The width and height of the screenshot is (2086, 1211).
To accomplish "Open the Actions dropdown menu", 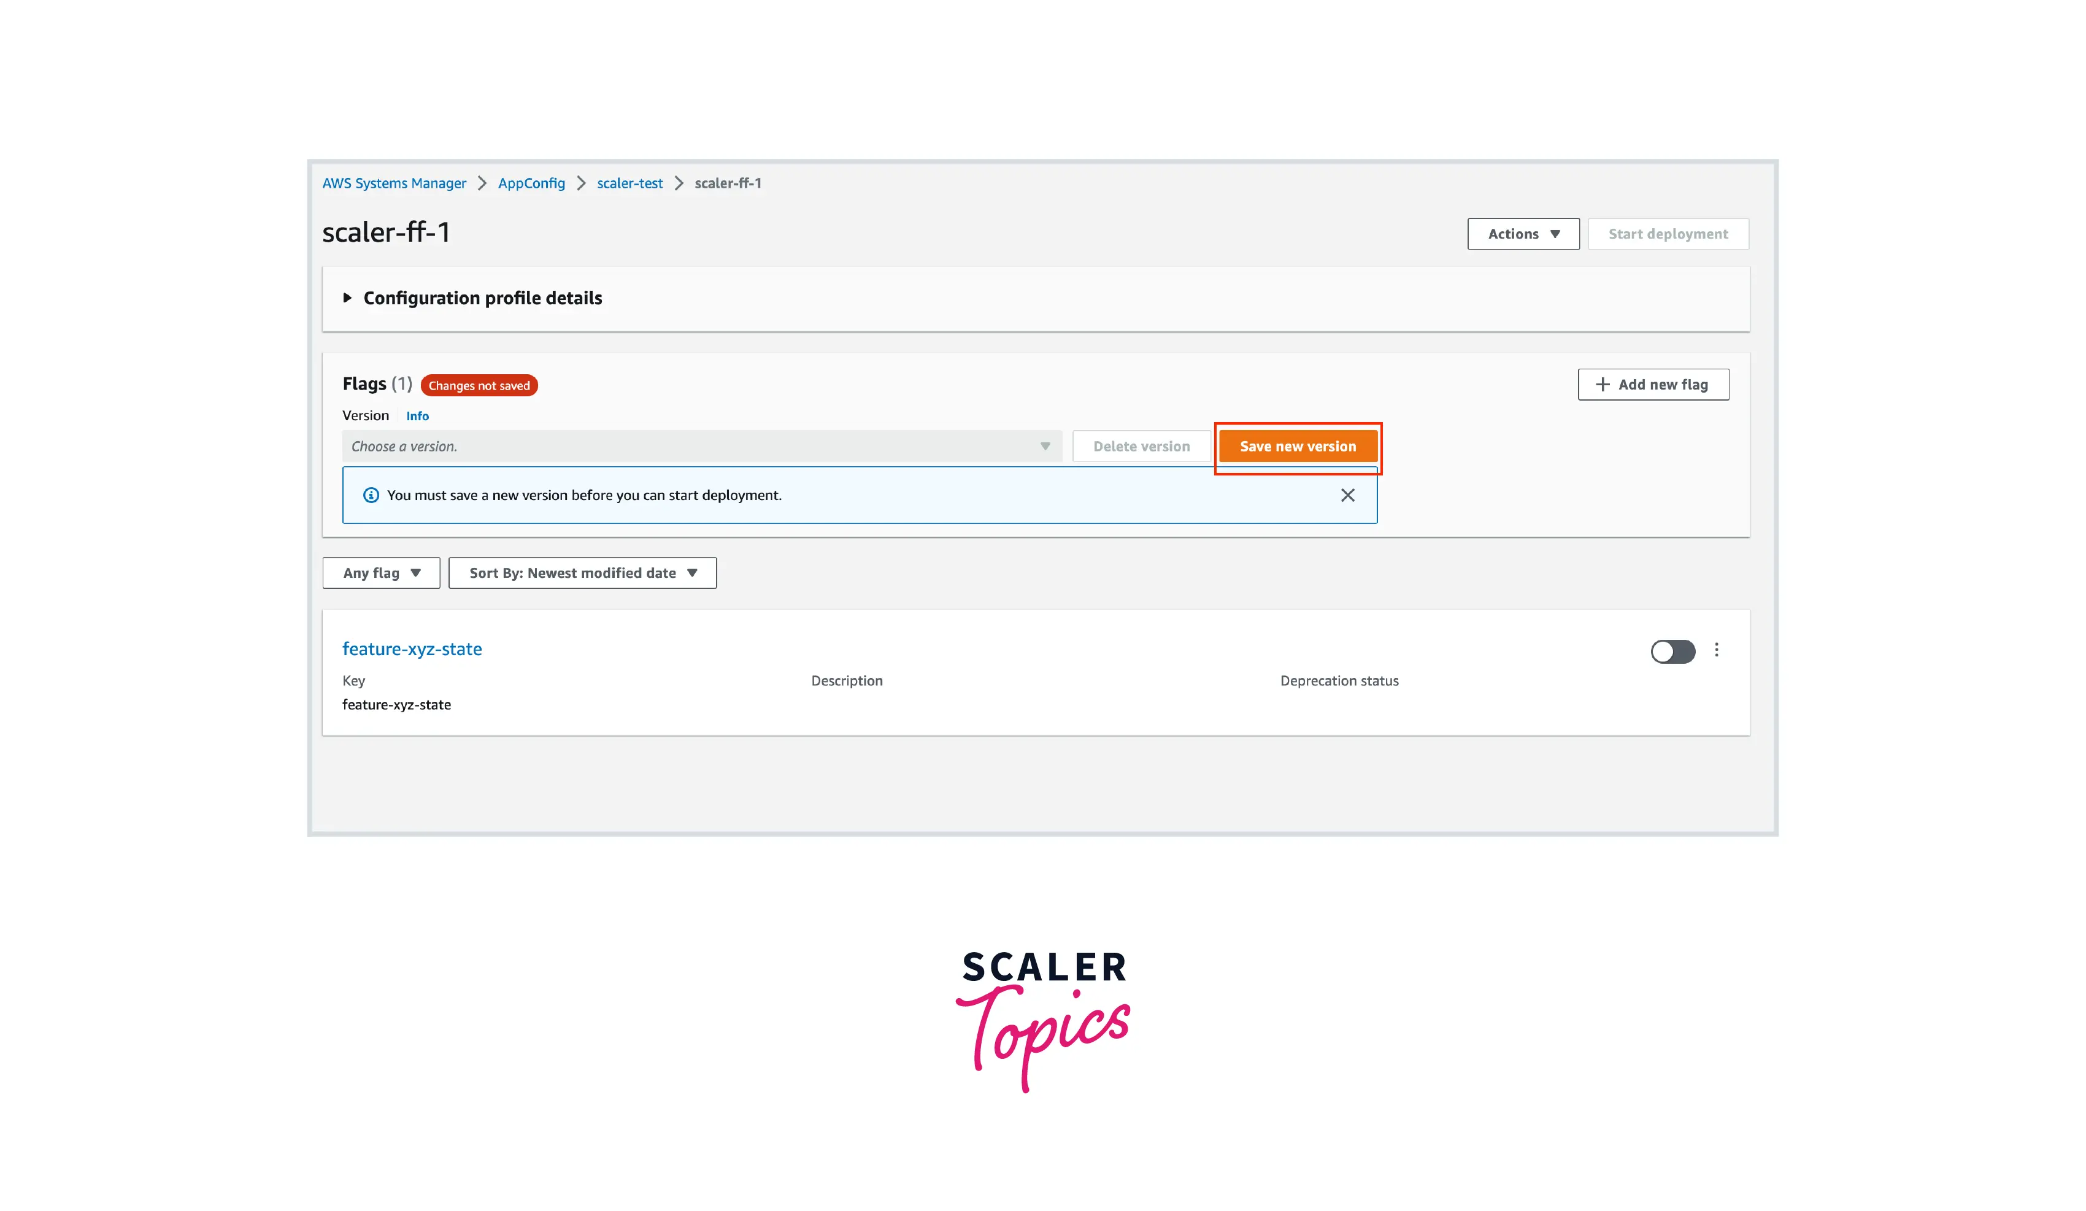I will (1523, 234).
